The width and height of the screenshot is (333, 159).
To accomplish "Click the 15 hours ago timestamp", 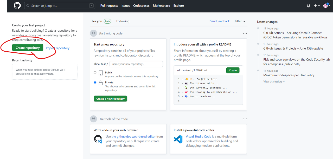I will [x=271, y=44].
